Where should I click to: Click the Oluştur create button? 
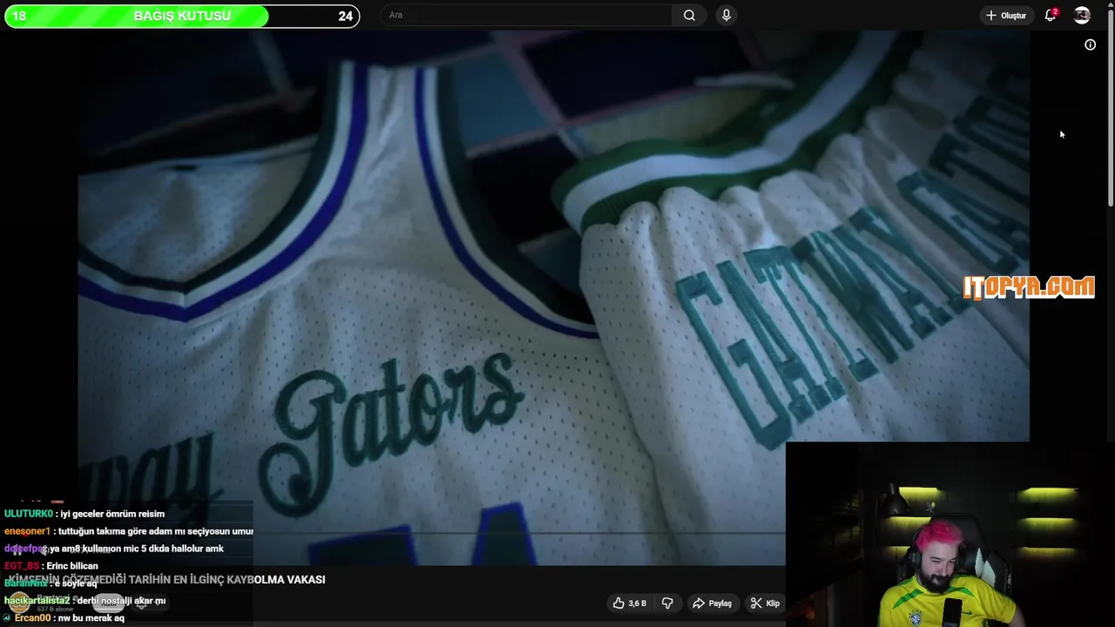pos(1006,15)
